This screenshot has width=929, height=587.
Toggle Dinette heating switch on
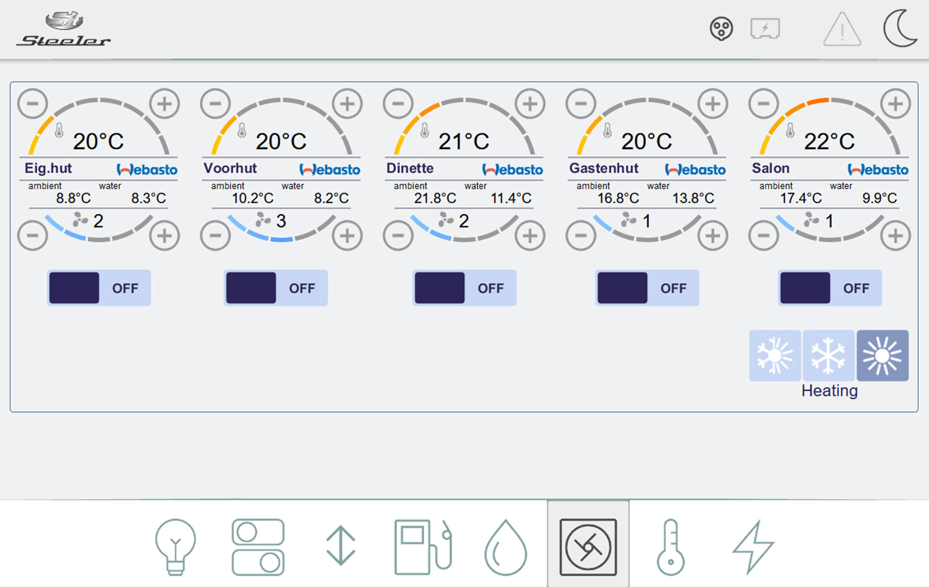coord(464,288)
